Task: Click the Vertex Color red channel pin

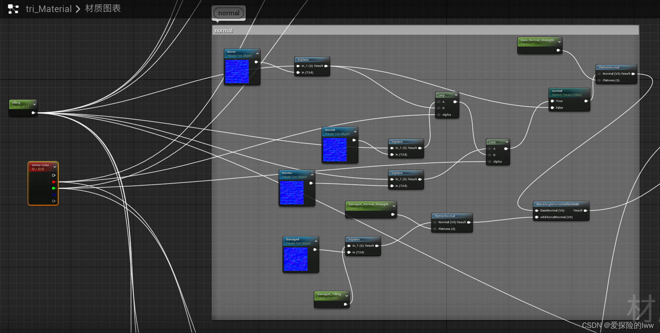Action: 54,182
